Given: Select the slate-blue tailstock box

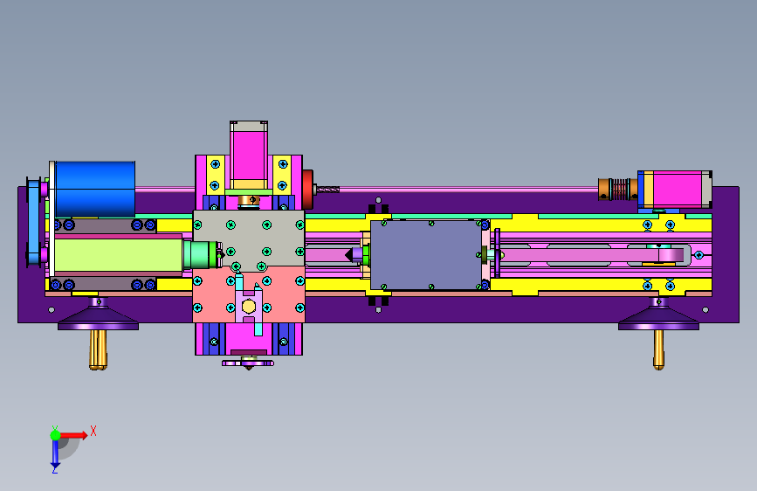Looking at the screenshot, I should tap(426, 255).
